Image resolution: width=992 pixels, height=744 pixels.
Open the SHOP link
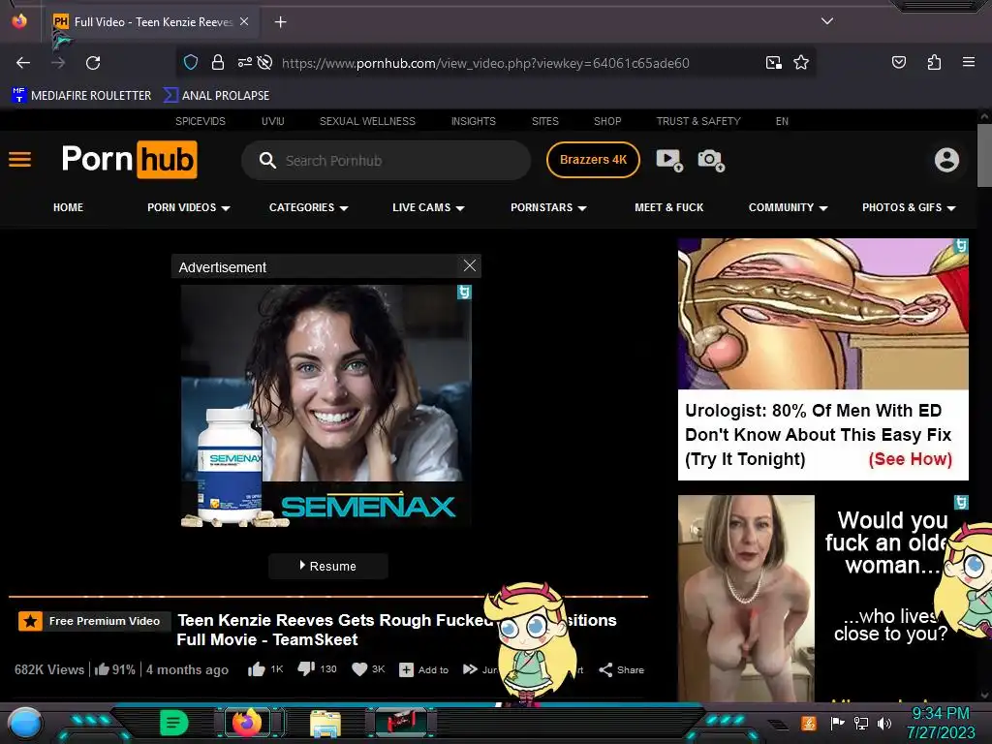point(607,121)
